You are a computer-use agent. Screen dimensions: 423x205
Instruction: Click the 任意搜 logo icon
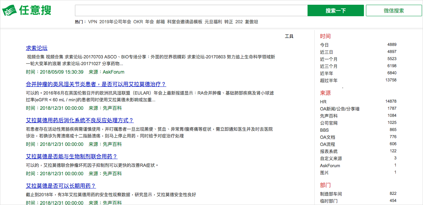tap(9, 10)
